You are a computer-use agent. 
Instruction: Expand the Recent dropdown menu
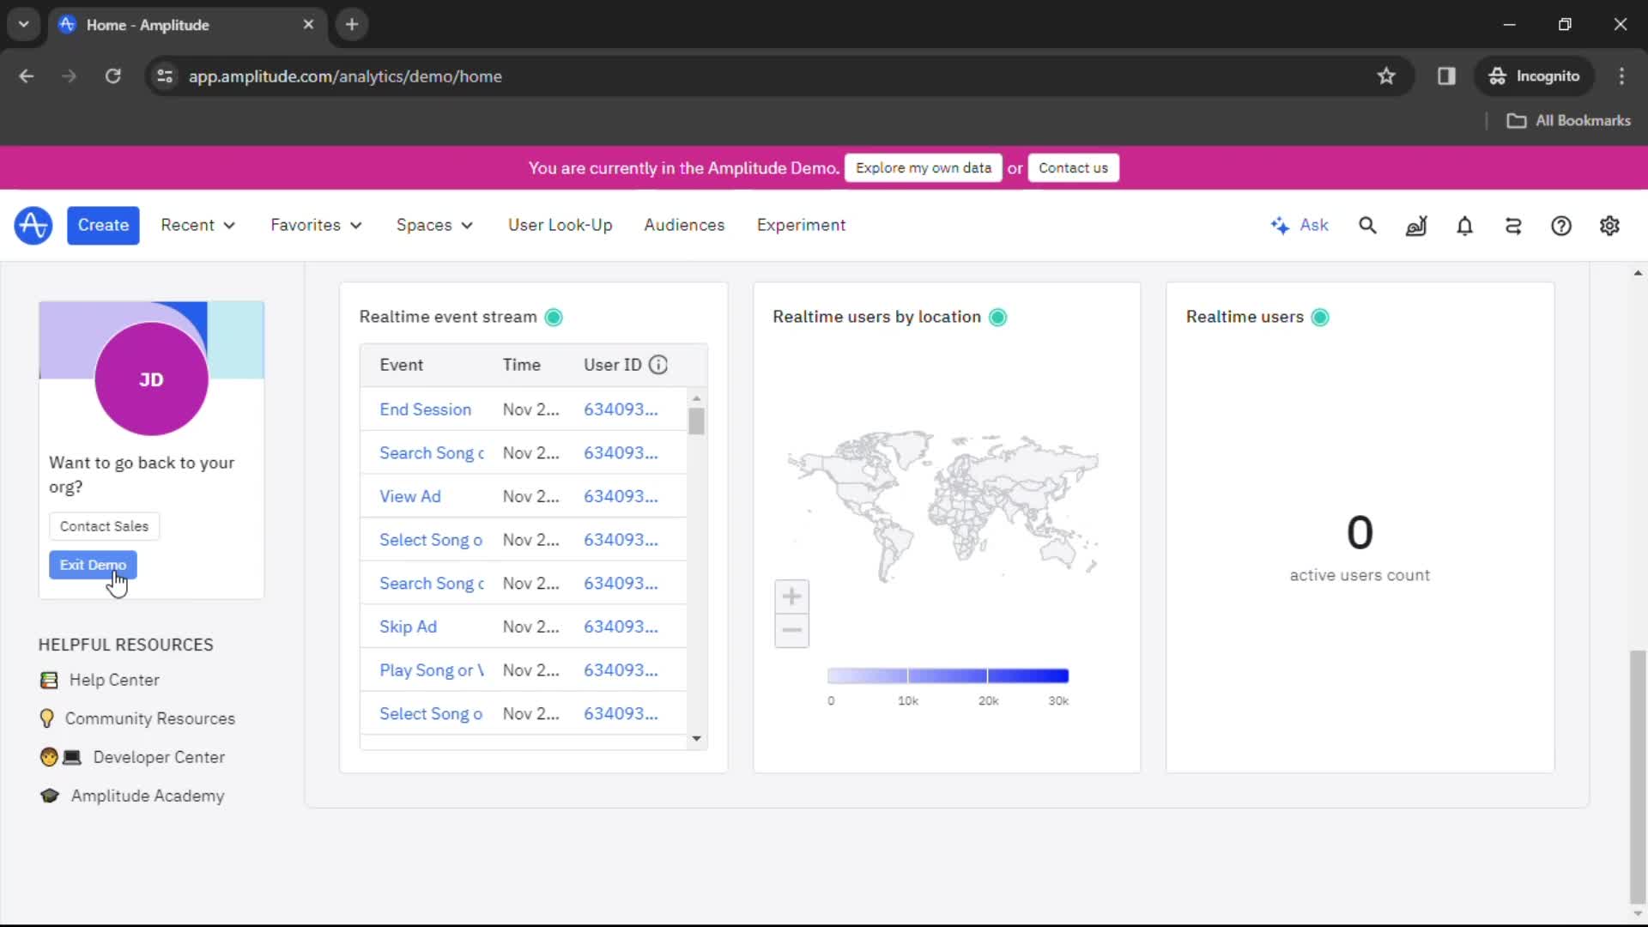(198, 224)
